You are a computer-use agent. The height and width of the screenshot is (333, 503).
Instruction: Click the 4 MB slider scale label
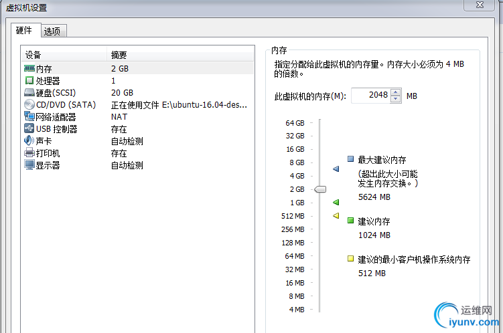(297, 310)
